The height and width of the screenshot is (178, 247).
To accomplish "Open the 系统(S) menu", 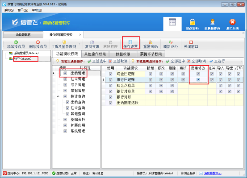I will 9,10.
